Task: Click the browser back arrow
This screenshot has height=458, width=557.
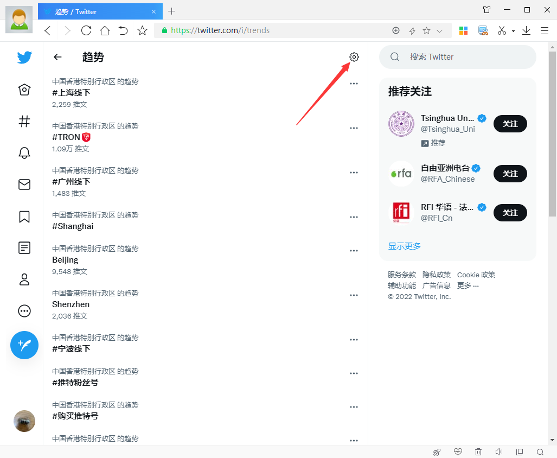Action: 48,30
